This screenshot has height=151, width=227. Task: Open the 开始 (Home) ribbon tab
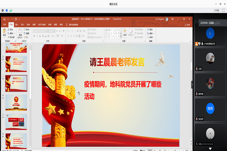pyautogui.click(x=11, y=25)
